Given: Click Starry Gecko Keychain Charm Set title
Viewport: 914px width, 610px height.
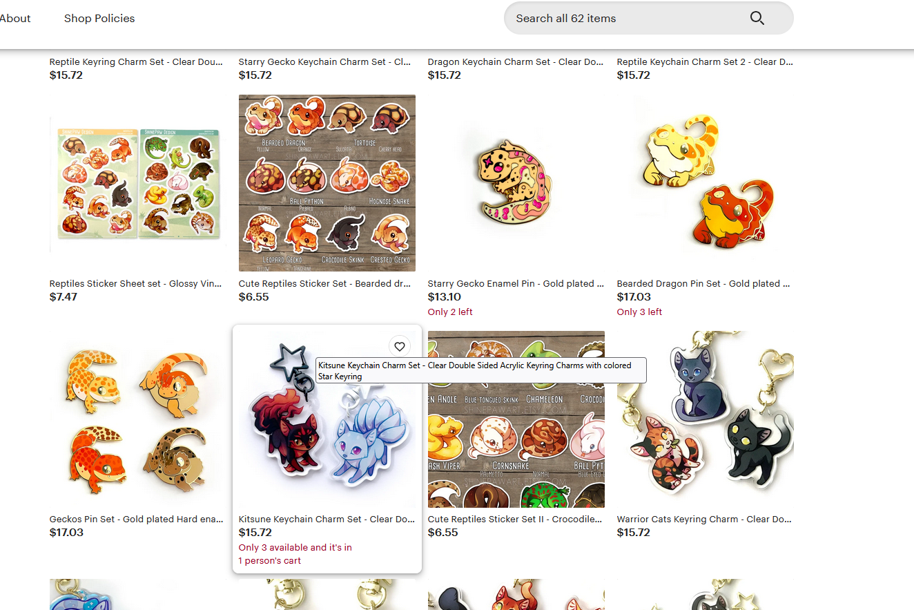Looking at the screenshot, I should coord(325,61).
